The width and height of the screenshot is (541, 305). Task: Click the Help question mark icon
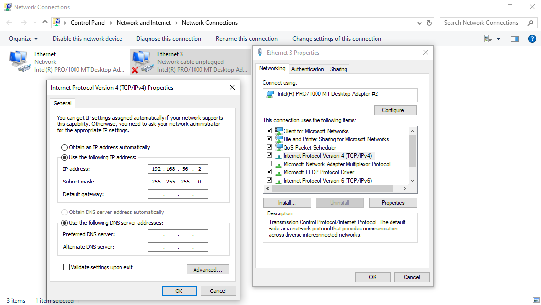(x=532, y=38)
